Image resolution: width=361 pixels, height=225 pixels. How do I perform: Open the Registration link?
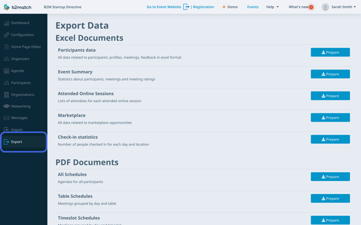click(x=204, y=7)
